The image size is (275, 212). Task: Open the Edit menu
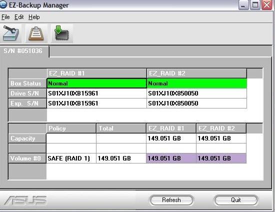[x=19, y=17]
